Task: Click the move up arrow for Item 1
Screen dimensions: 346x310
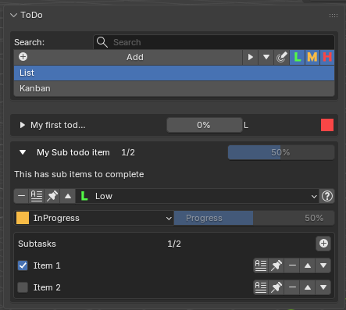Action: point(308,265)
